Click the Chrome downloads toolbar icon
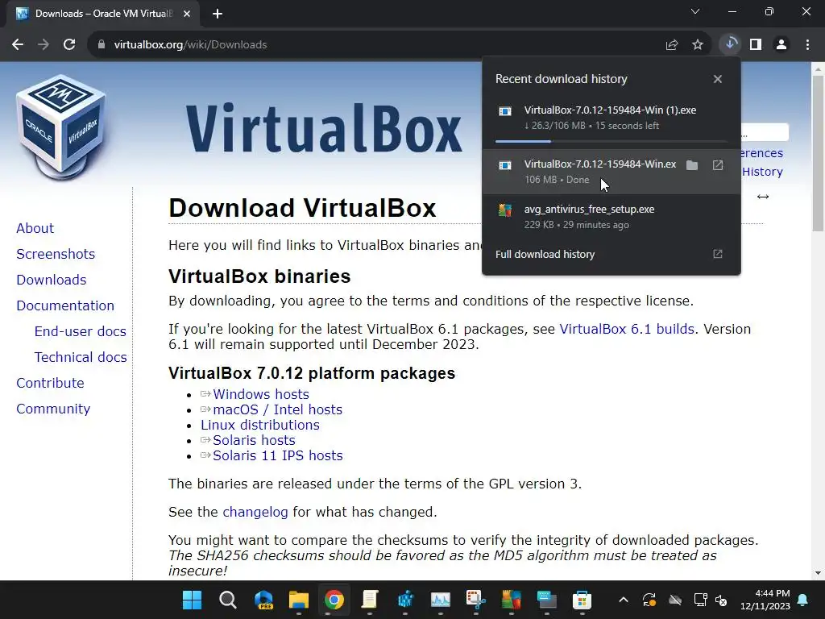 coord(730,44)
